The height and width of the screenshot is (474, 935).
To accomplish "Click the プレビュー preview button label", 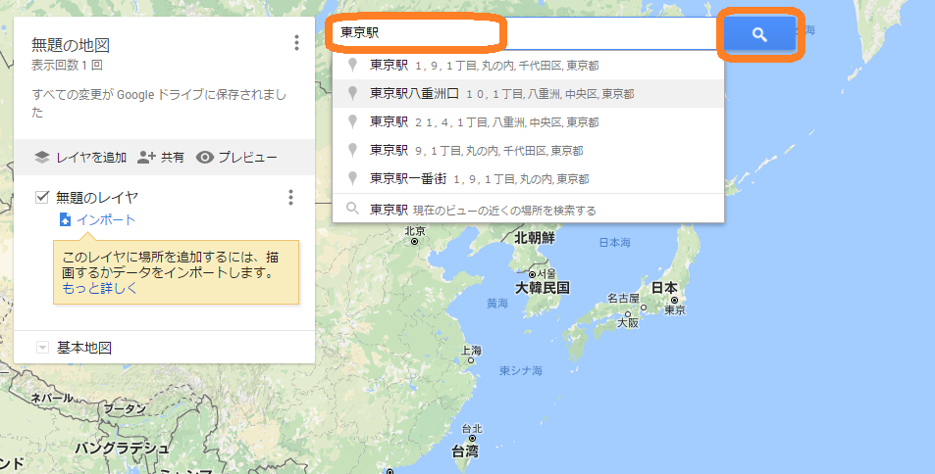I will pyautogui.click(x=247, y=158).
